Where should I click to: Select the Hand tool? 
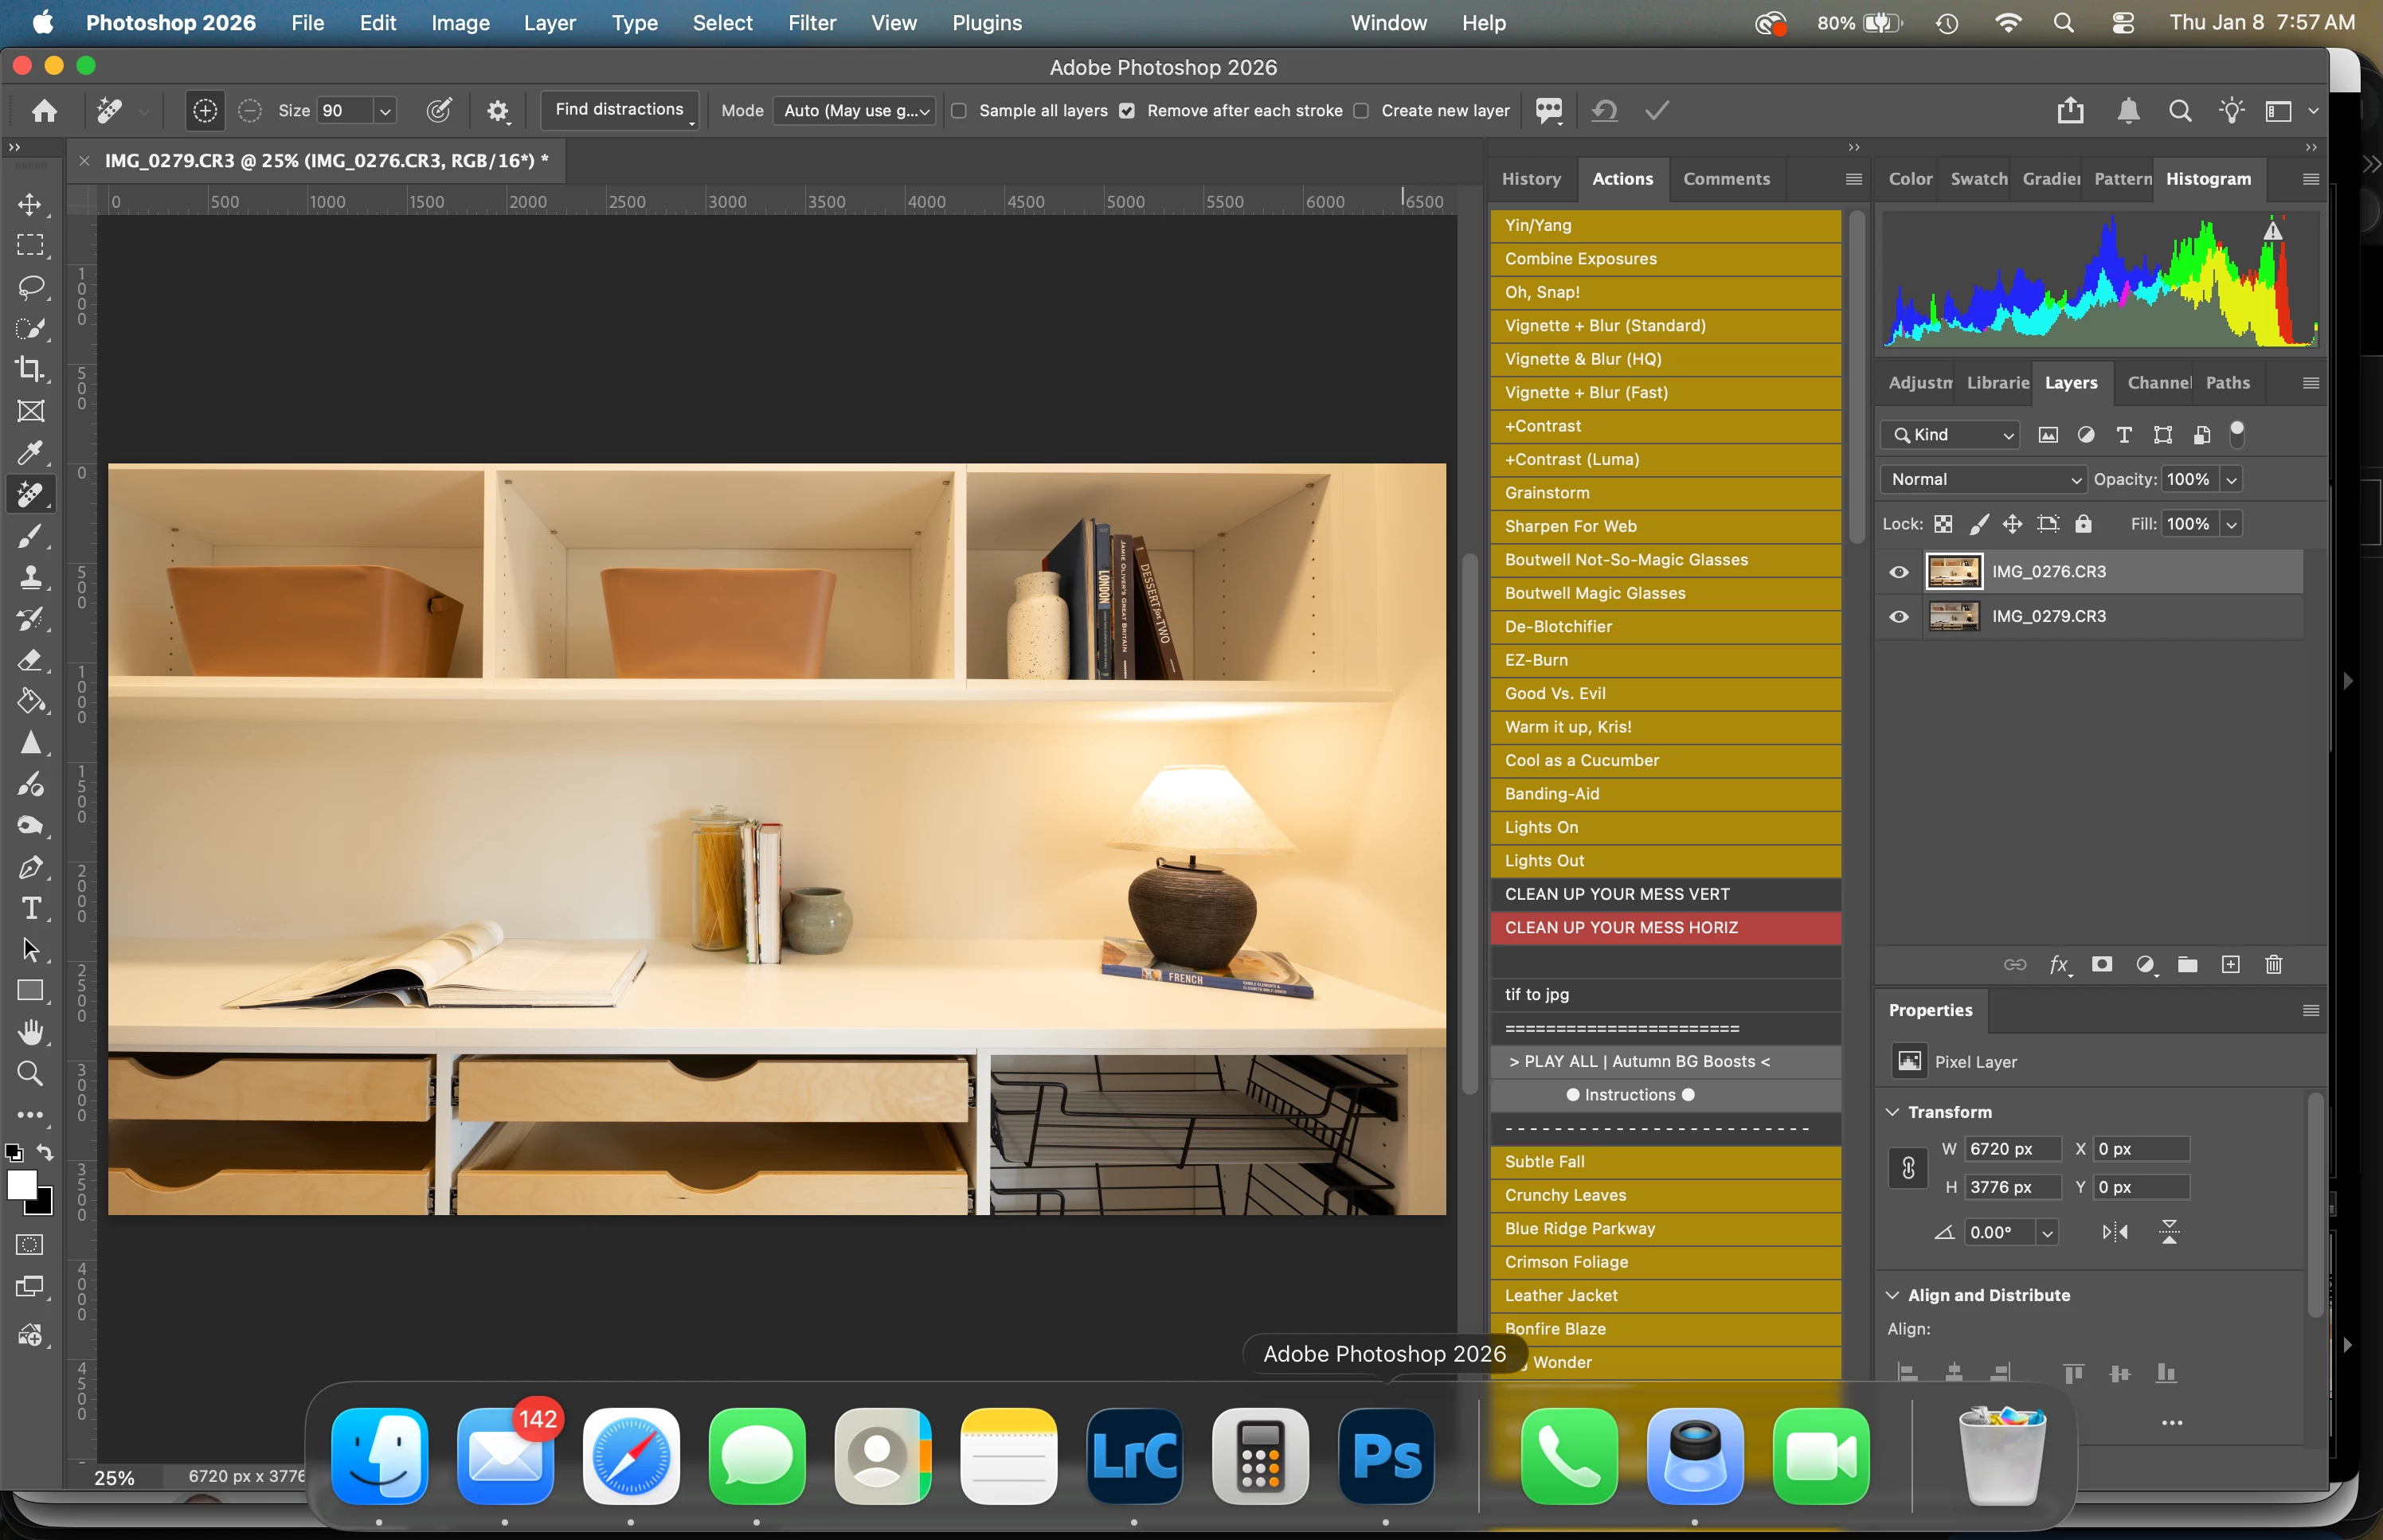coord(30,1032)
